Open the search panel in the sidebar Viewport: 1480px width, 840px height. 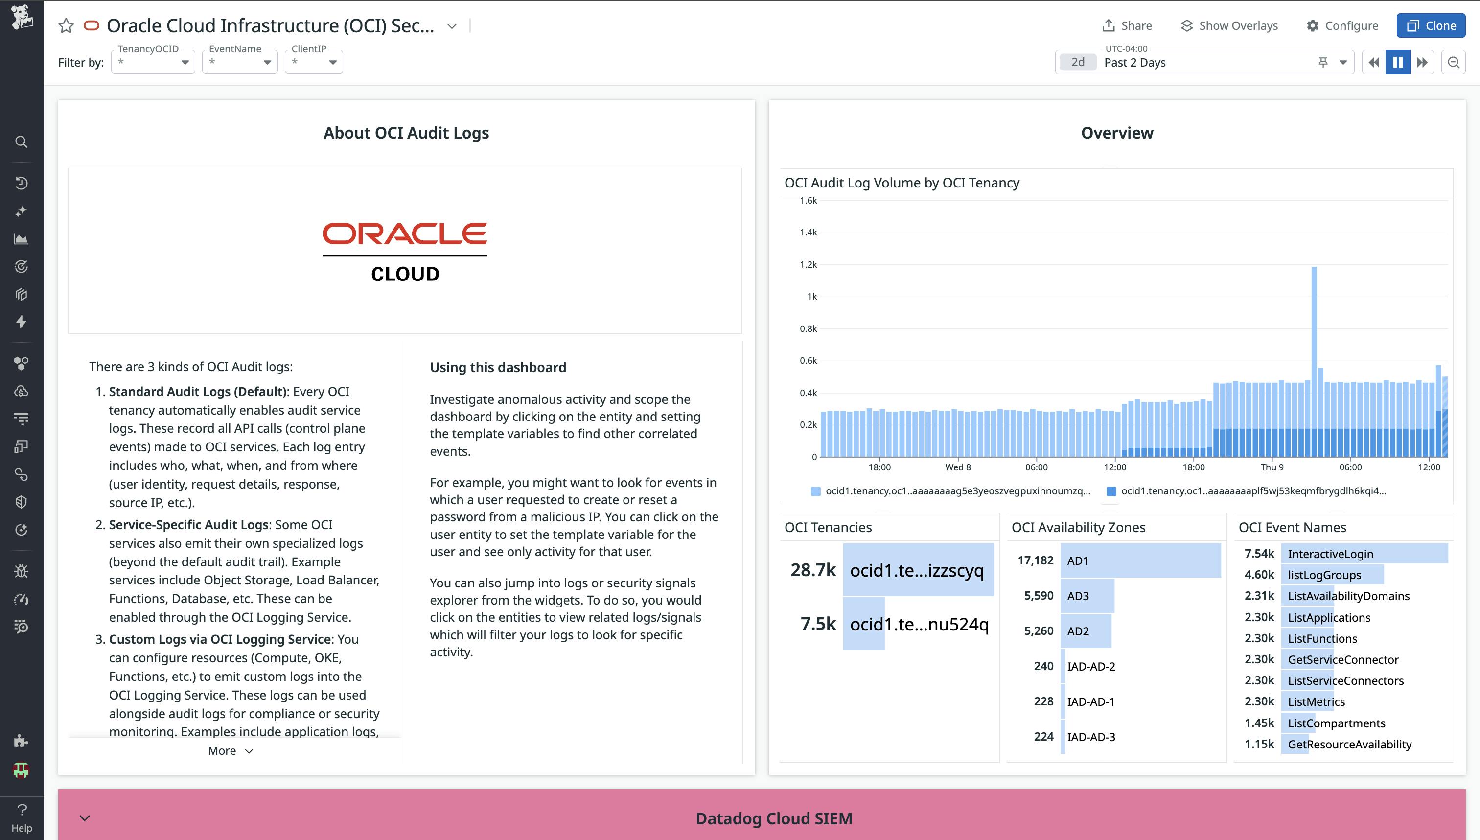click(x=22, y=142)
